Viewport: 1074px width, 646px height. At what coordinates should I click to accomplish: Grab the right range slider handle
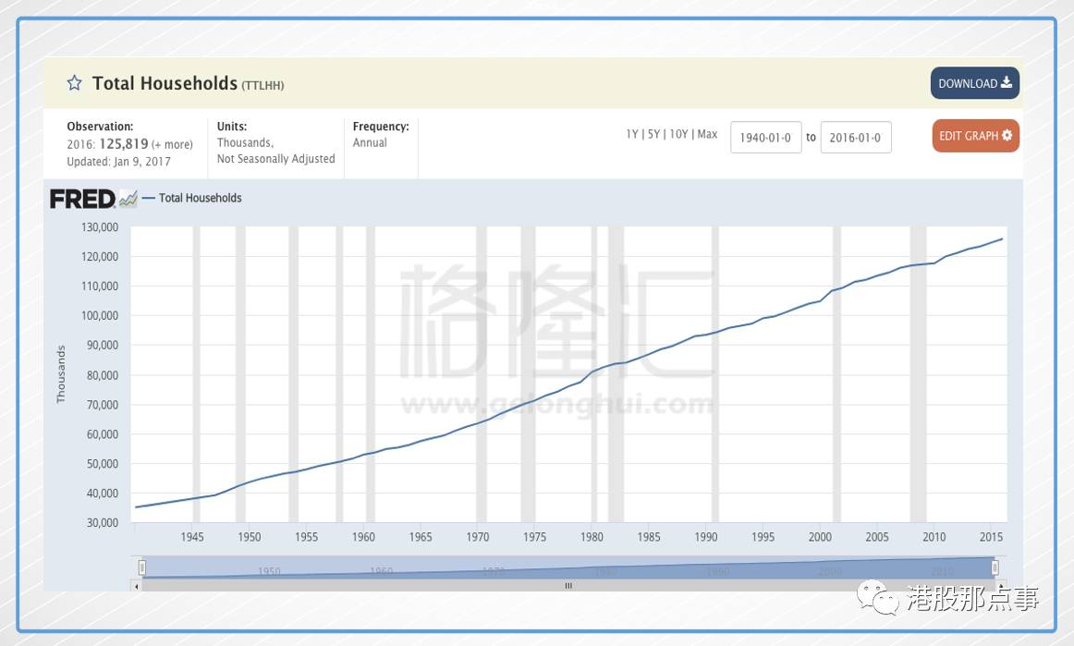[x=995, y=567]
